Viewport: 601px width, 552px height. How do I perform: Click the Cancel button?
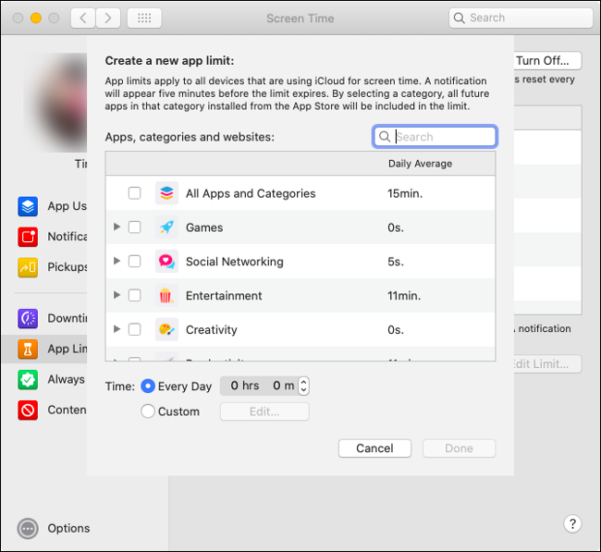click(x=374, y=448)
